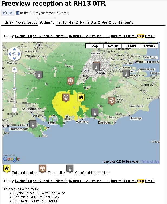Zoom in with the plus button
The height and width of the screenshot is (204, 167).
[14, 69]
